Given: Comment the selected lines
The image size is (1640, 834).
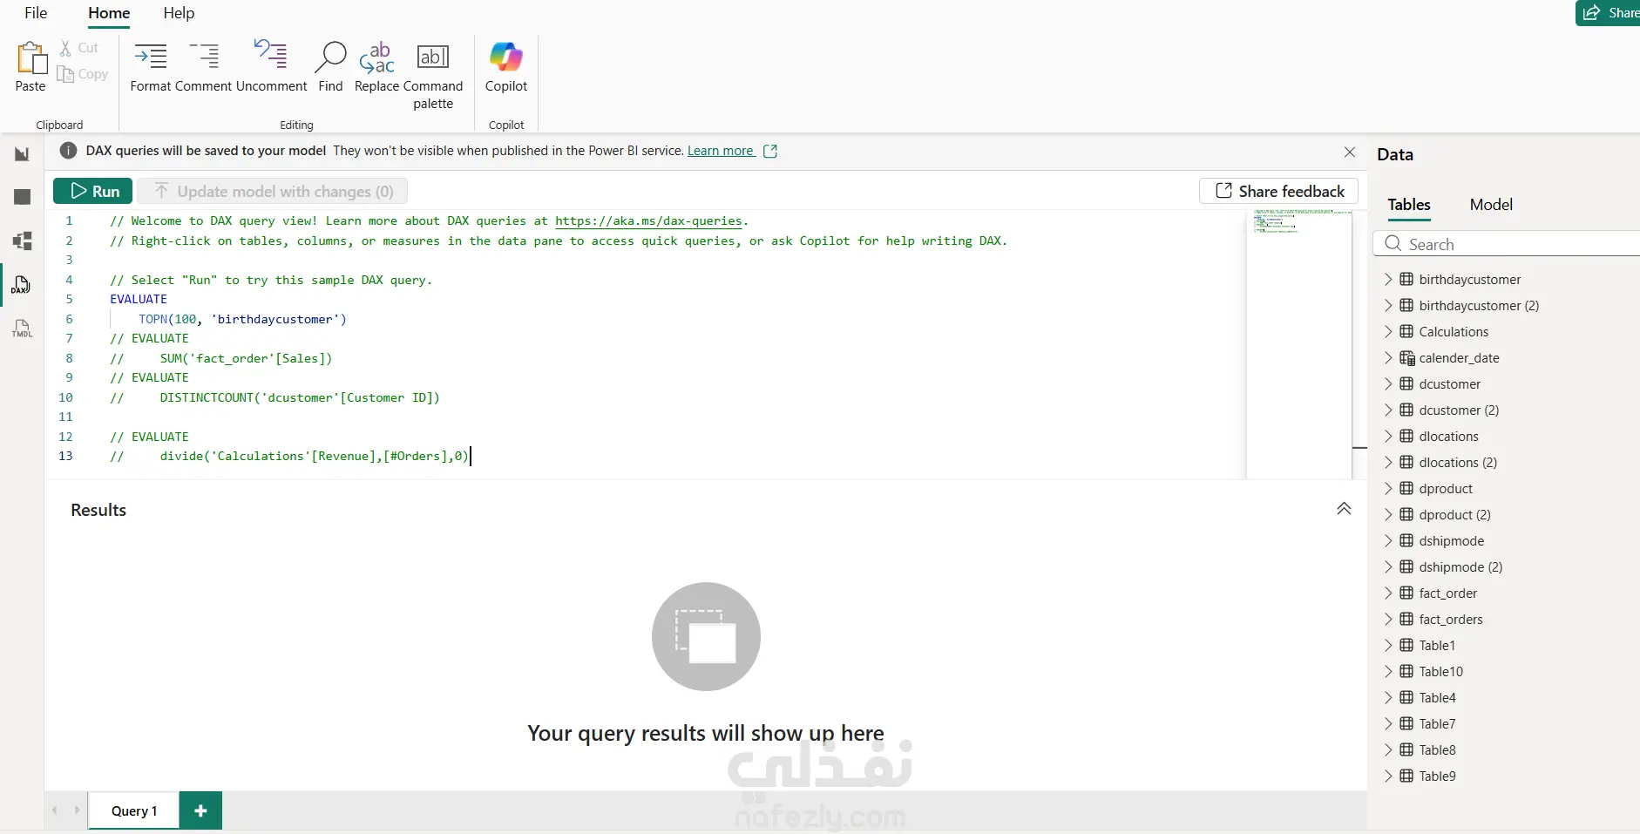Looking at the screenshot, I should click(x=204, y=66).
